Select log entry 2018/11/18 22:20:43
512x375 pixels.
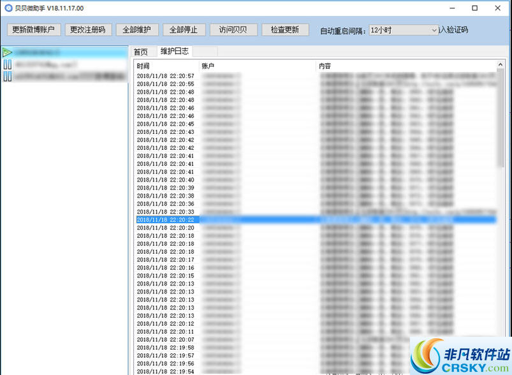(x=316, y=132)
